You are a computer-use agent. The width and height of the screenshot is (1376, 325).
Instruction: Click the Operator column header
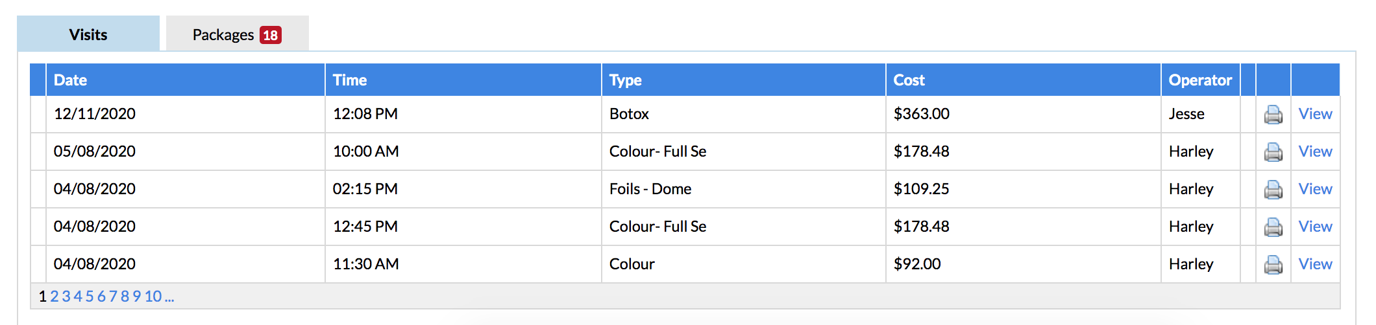(x=1200, y=80)
